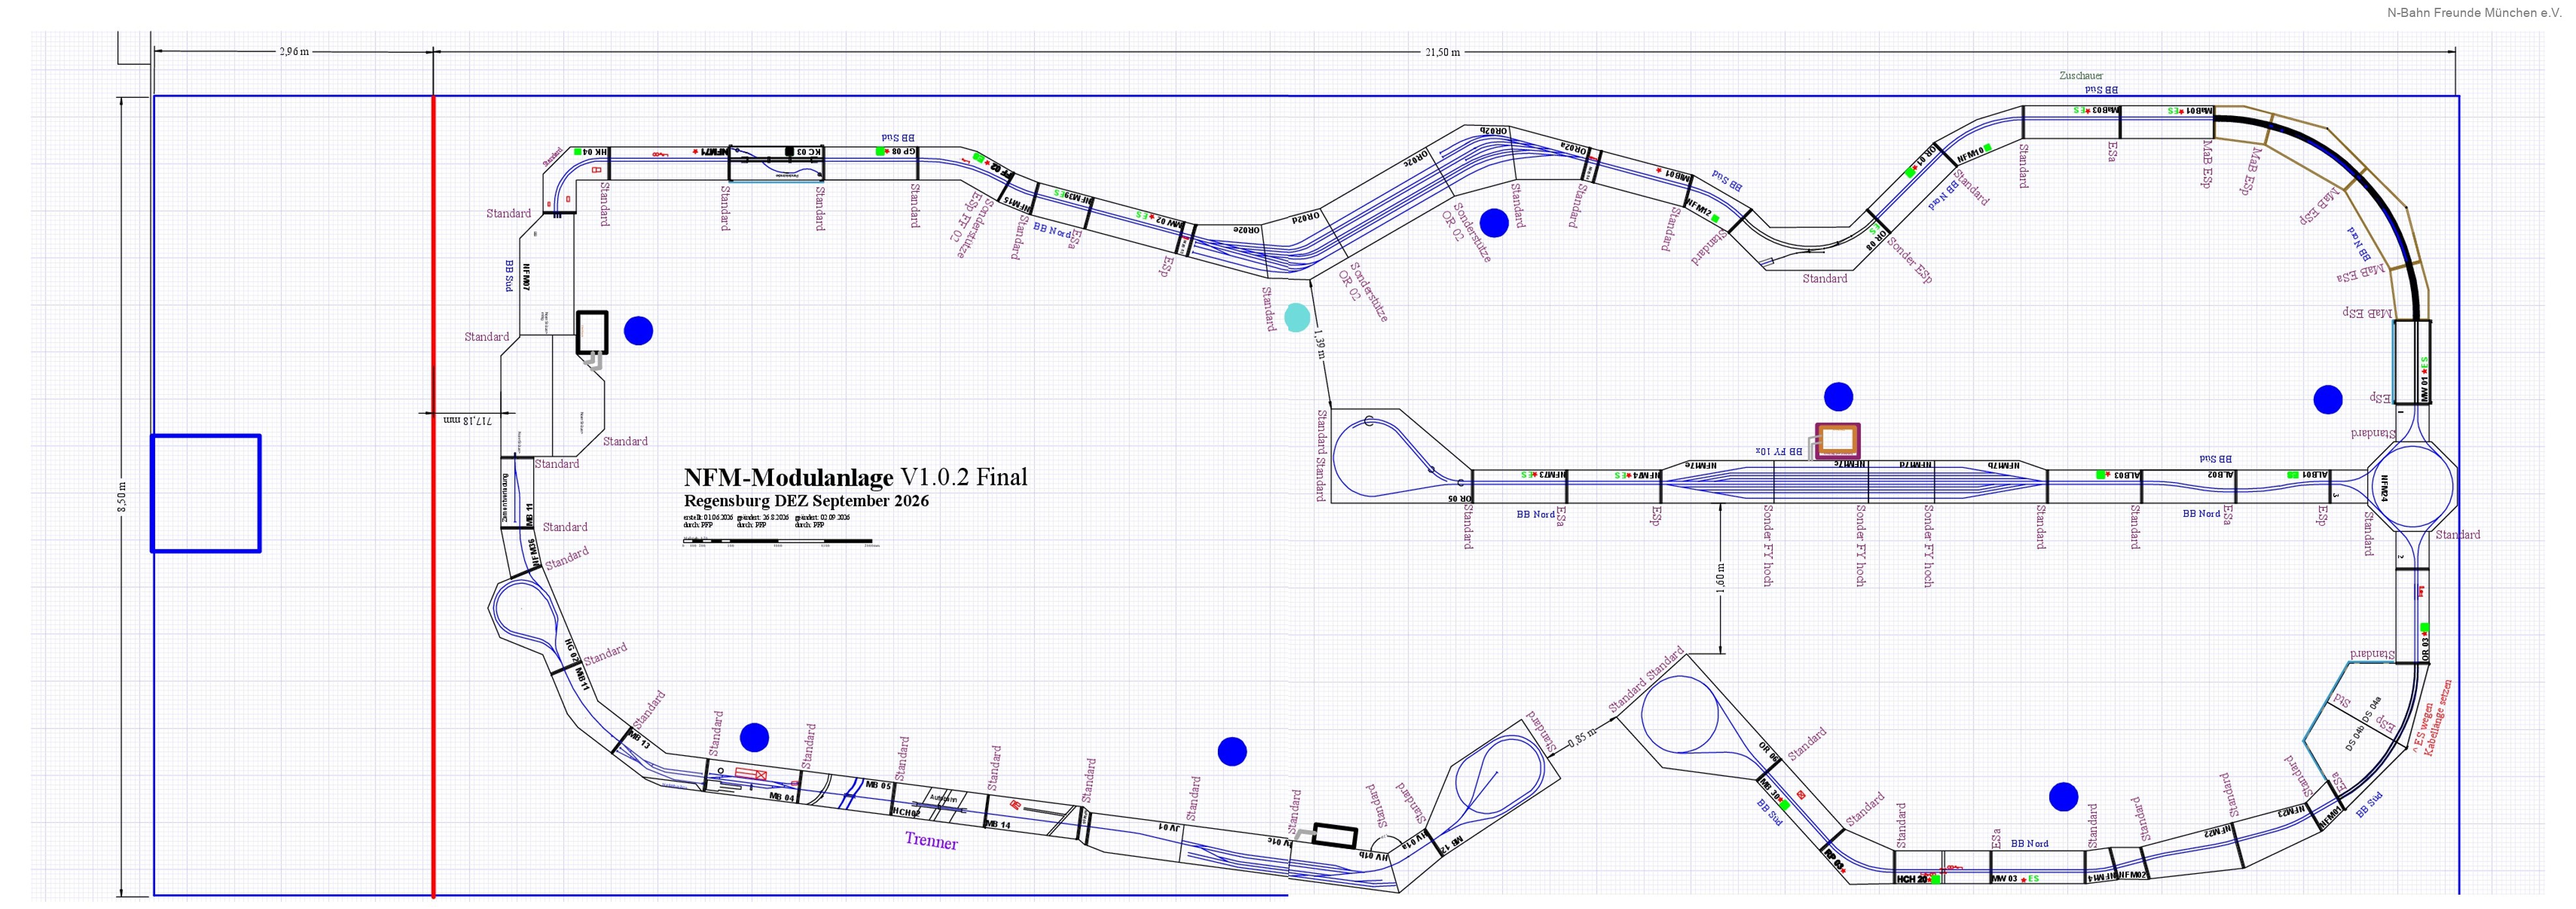Click the '717,18 mm' dimension label
The height and width of the screenshot is (909, 2576).
[x=467, y=420]
